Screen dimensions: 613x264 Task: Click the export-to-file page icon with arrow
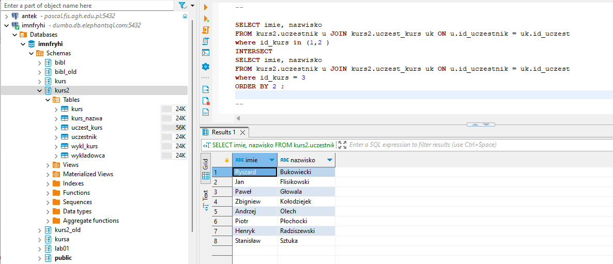[x=206, y=89]
